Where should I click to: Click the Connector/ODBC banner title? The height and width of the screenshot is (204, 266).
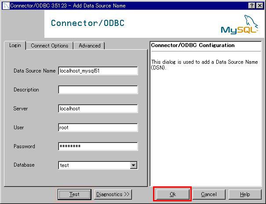[x=87, y=23]
